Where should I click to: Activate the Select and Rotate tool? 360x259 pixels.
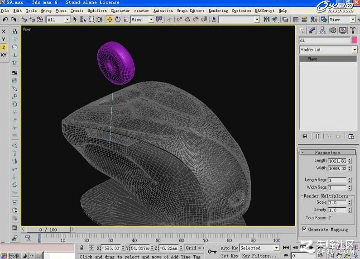118,19
